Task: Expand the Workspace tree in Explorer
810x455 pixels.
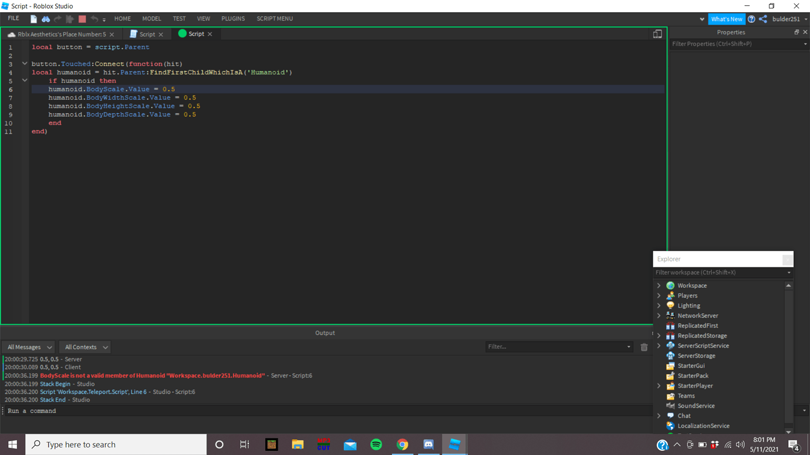Action: tap(659, 285)
